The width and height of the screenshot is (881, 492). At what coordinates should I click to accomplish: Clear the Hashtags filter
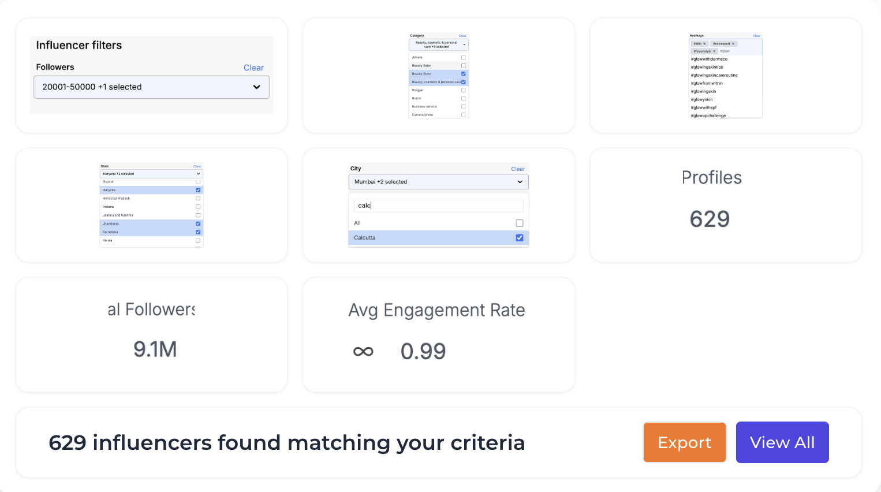(756, 35)
